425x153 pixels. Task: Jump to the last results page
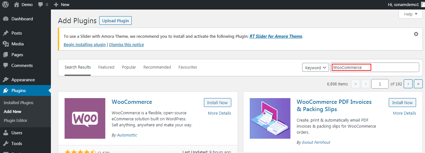point(418,84)
